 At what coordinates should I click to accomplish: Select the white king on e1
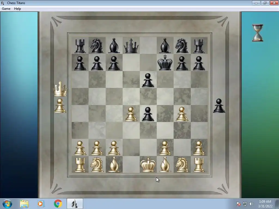click(148, 164)
